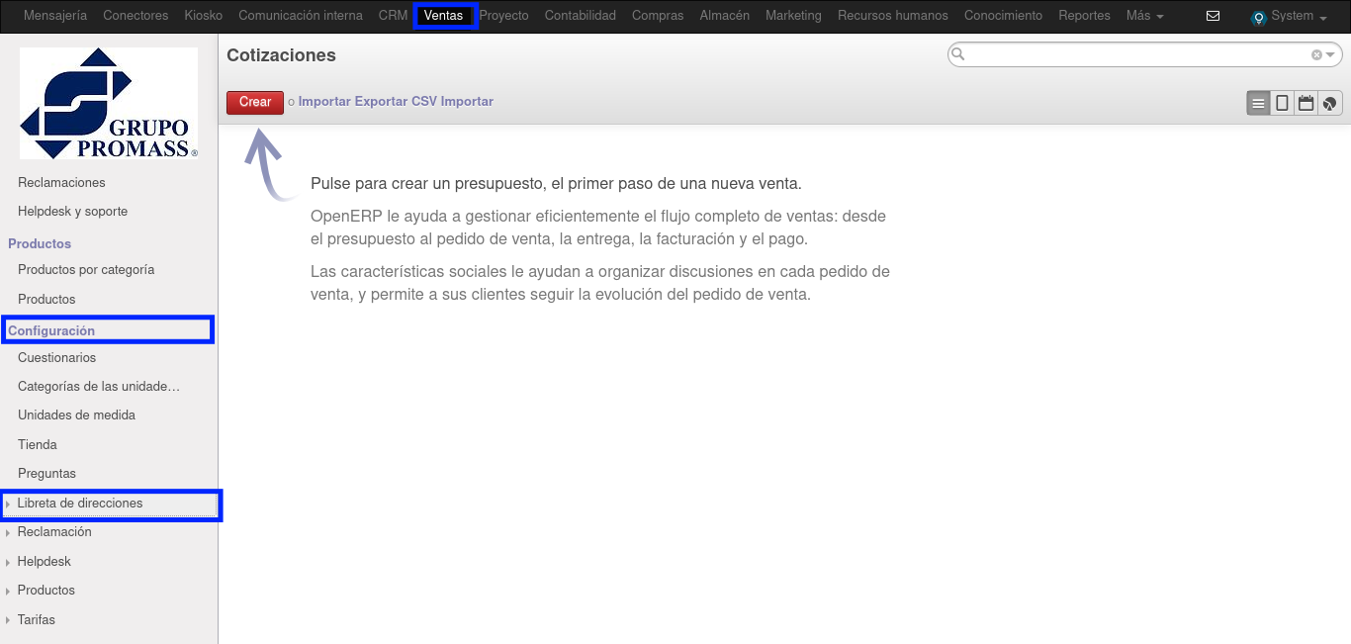
Task: Open the Almacén menu
Action: 725,16
